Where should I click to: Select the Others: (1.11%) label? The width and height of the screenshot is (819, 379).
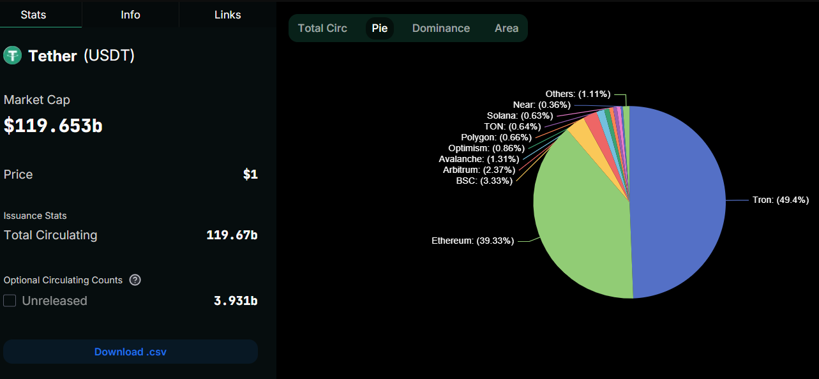coord(578,94)
